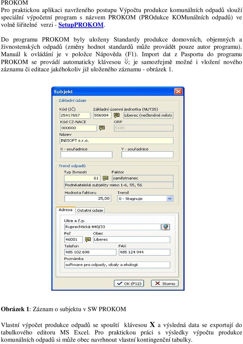
Task: Click the Telefon field 485 102 698
Action: coord(90,252)
